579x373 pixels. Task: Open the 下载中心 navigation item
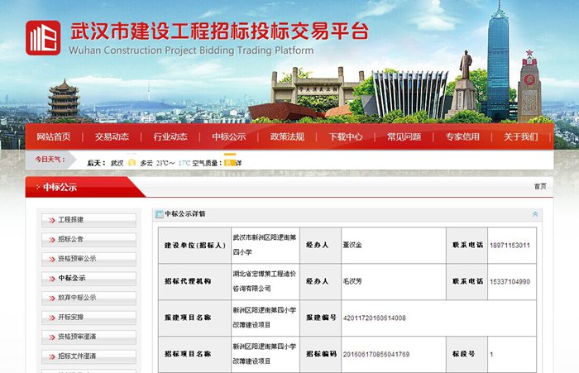pos(345,136)
